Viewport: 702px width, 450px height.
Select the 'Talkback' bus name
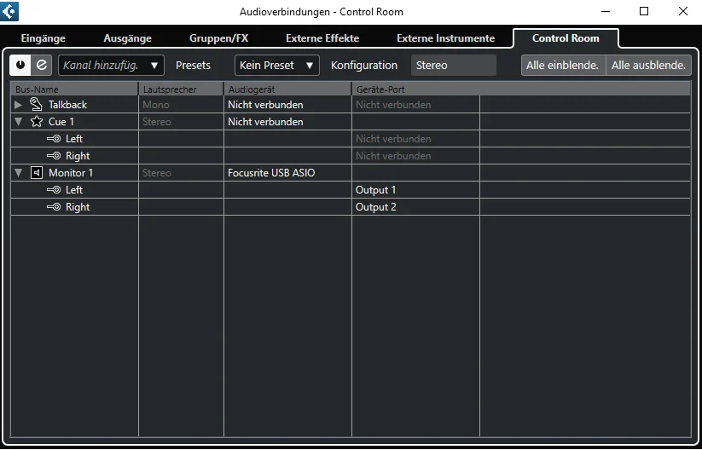[67, 105]
